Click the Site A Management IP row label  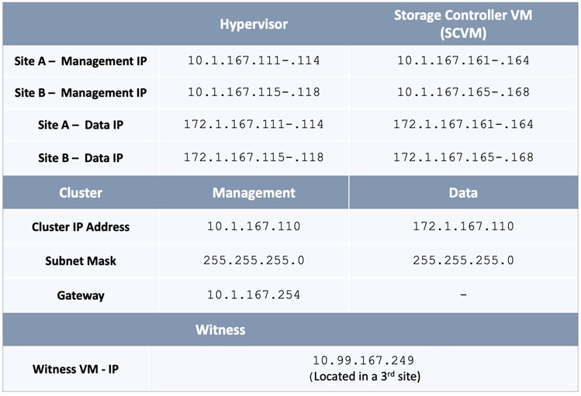coord(81,60)
